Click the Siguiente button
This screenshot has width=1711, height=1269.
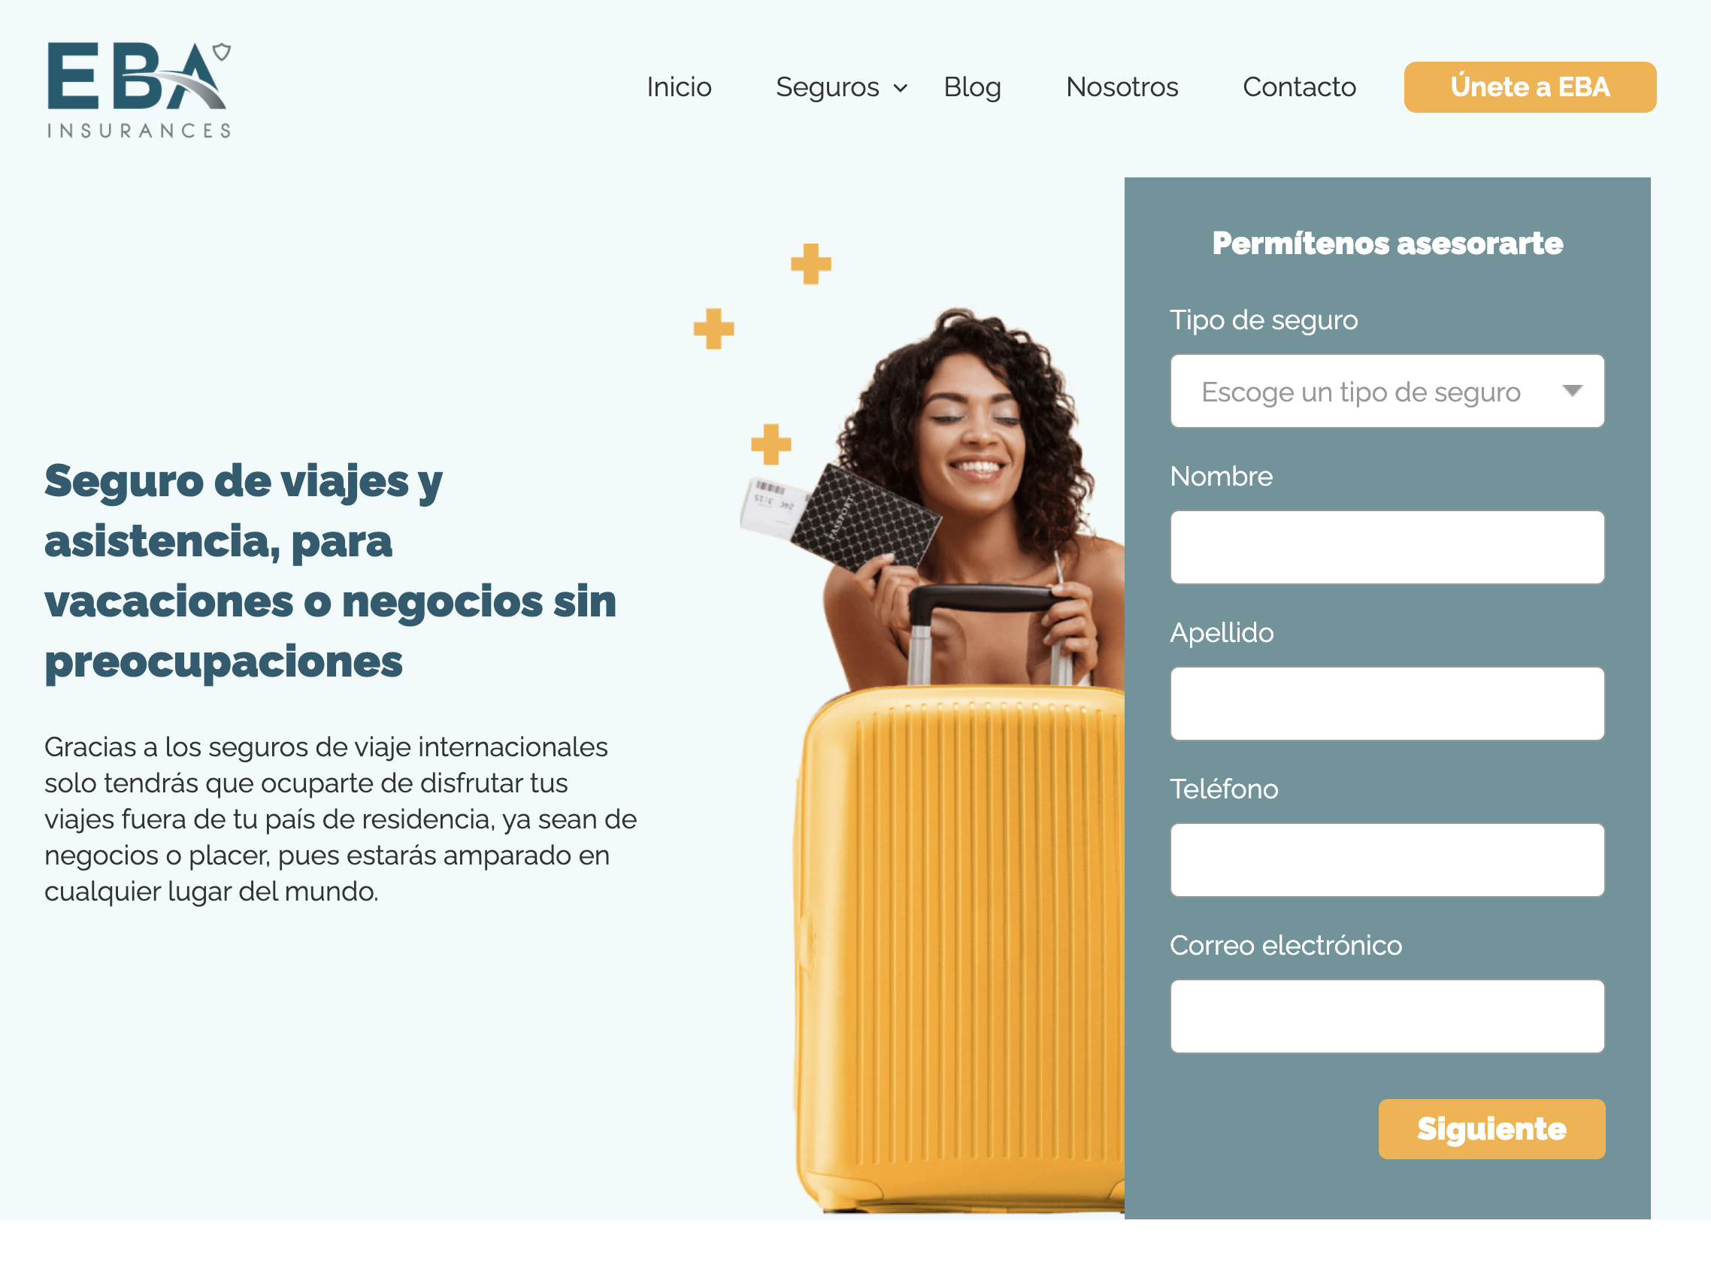[x=1491, y=1129]
